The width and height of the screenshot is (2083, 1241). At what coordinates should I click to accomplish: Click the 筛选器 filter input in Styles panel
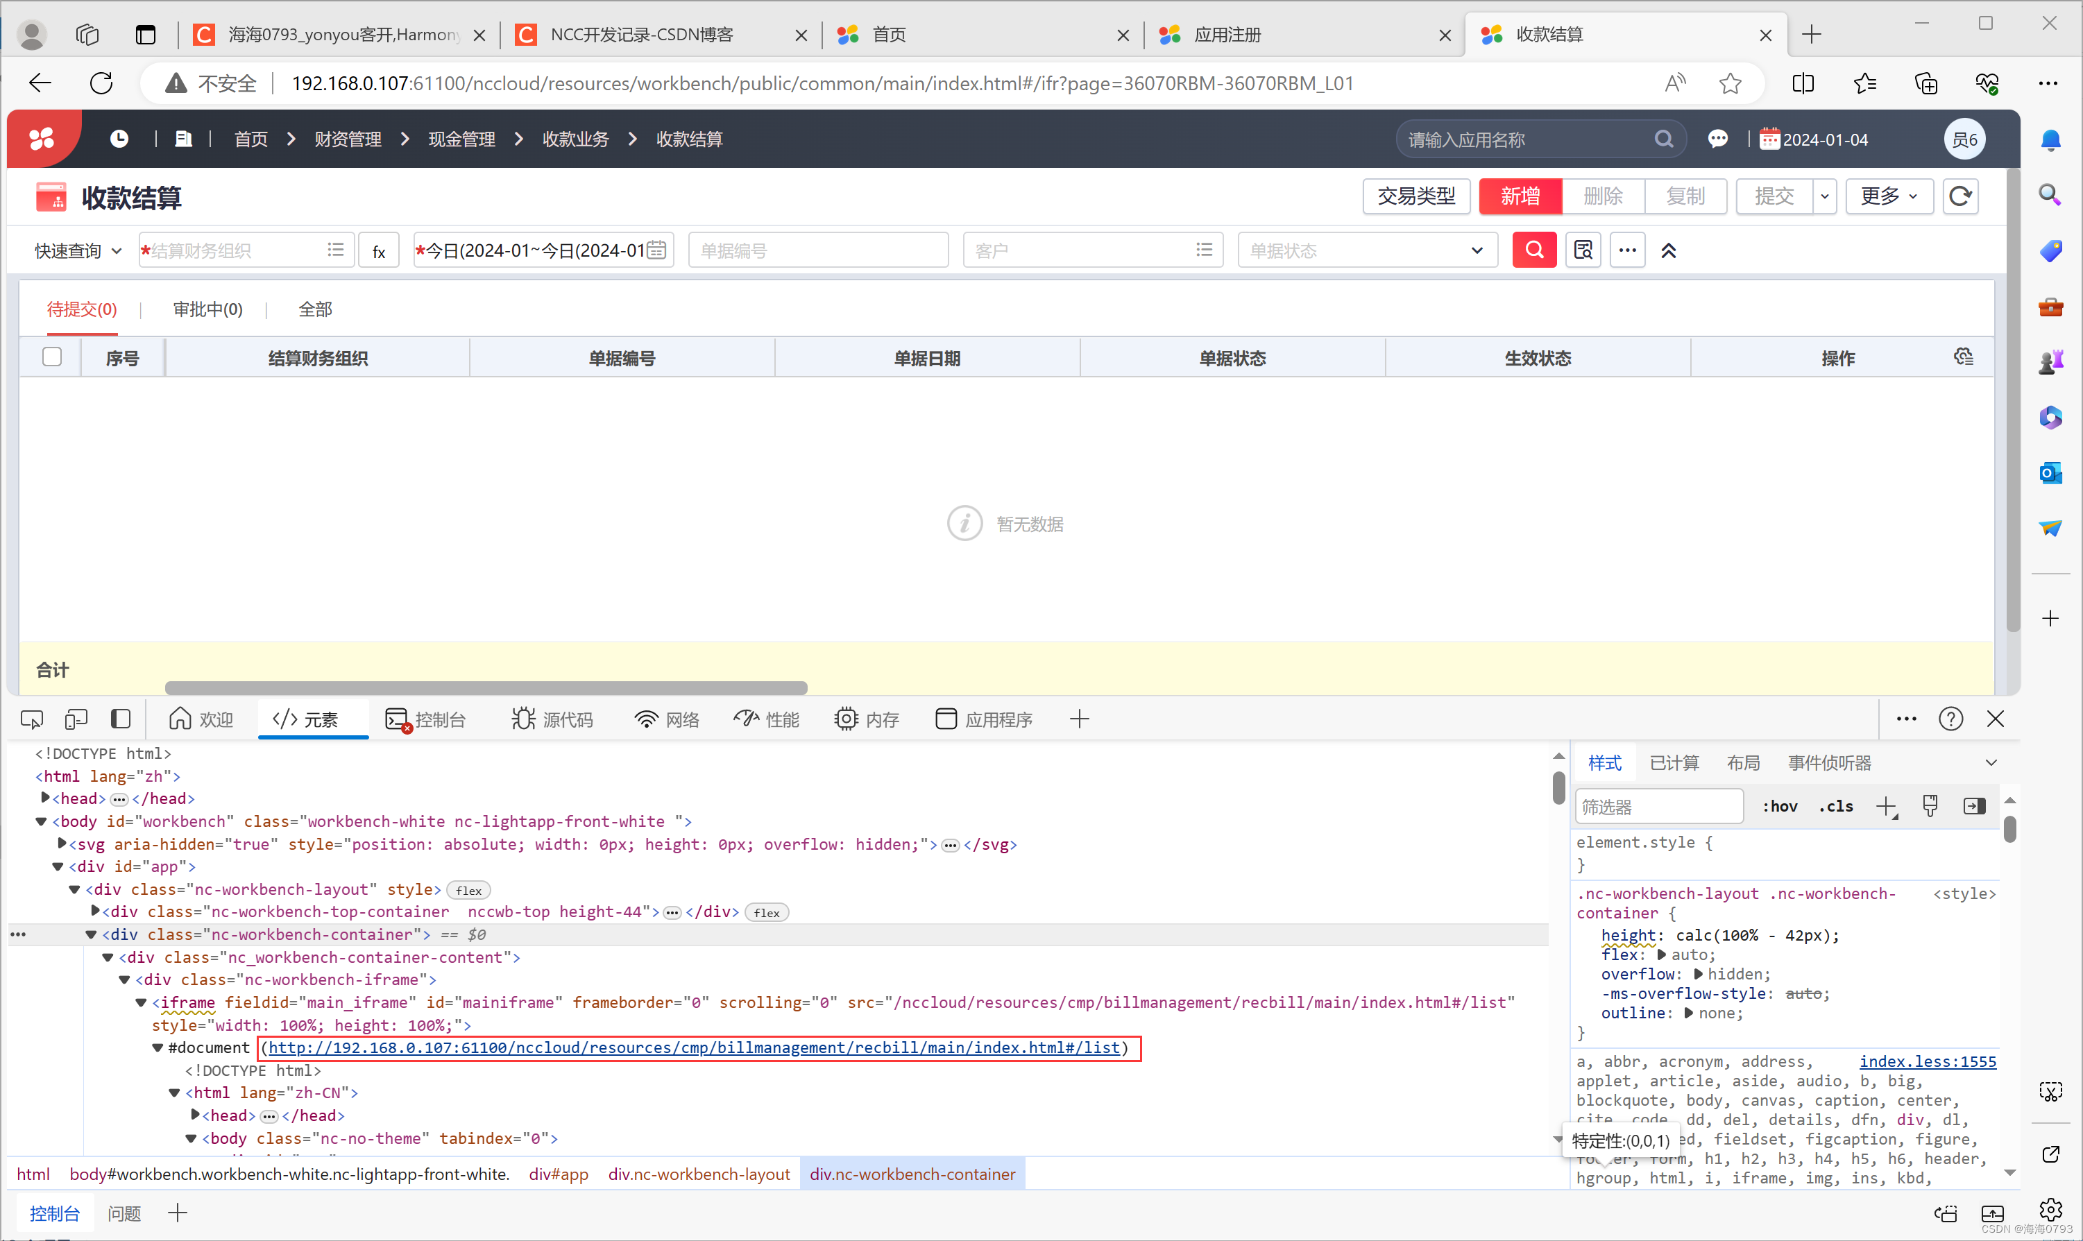coord(1658,805)
